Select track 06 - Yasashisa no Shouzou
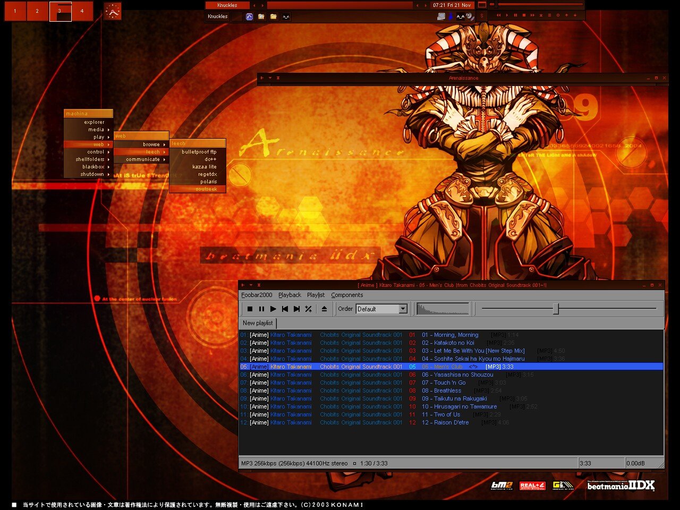The image size is (680, 510). tap(451, 375)
